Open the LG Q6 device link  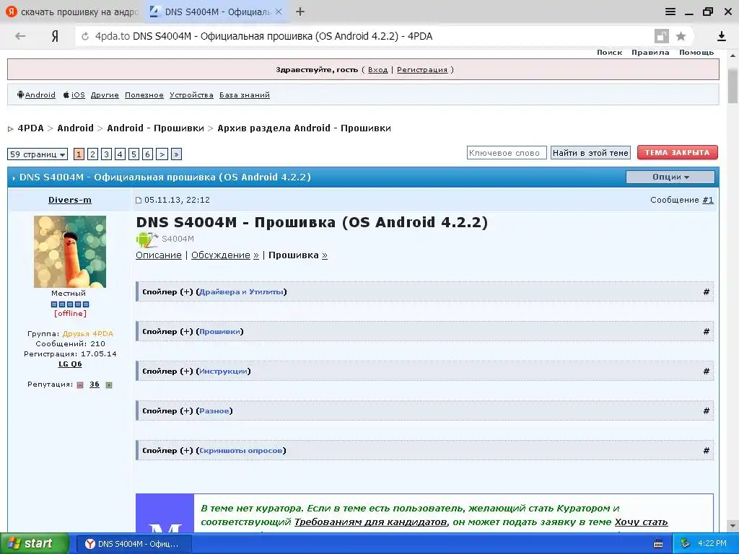click(x=70, y=364)
